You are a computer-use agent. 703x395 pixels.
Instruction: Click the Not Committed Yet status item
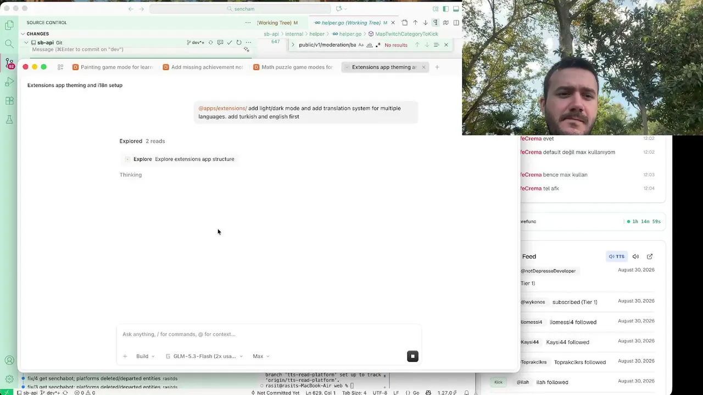[x=274, y=393]
